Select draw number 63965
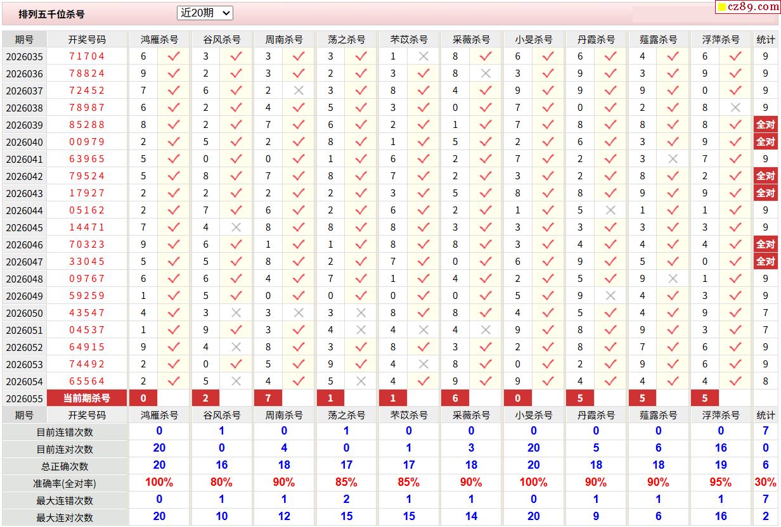Screen dimensions: 781x527 87,159
